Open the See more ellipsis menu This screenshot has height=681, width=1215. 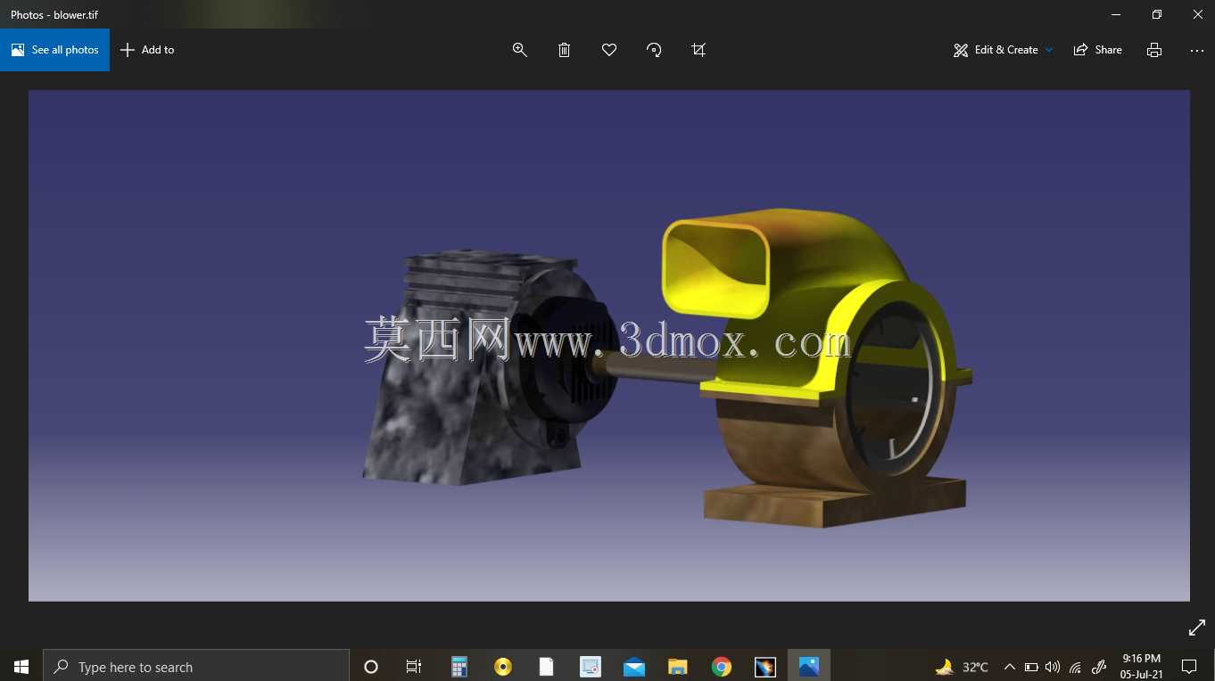click(1197, 50)
